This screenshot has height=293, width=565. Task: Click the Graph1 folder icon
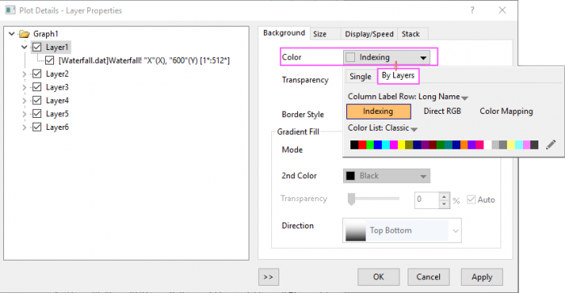coord(24,34)
